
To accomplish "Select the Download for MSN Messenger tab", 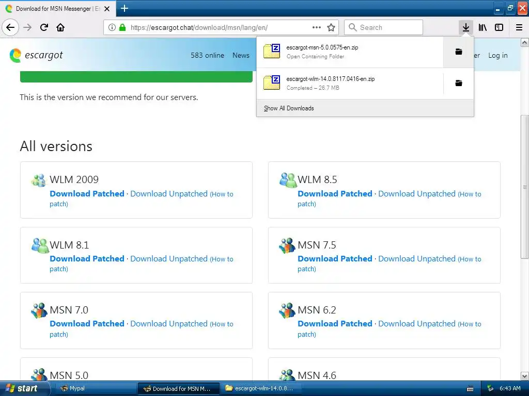I will pyautogui.click(x=58, y=9).
